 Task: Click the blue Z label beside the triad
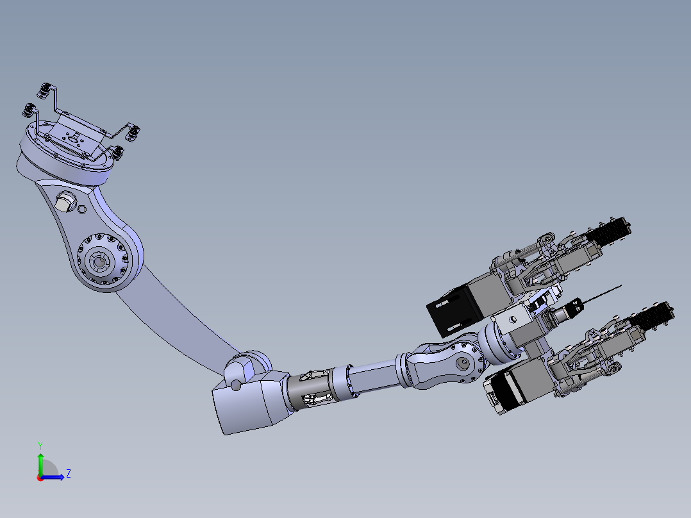pos(68,474)
